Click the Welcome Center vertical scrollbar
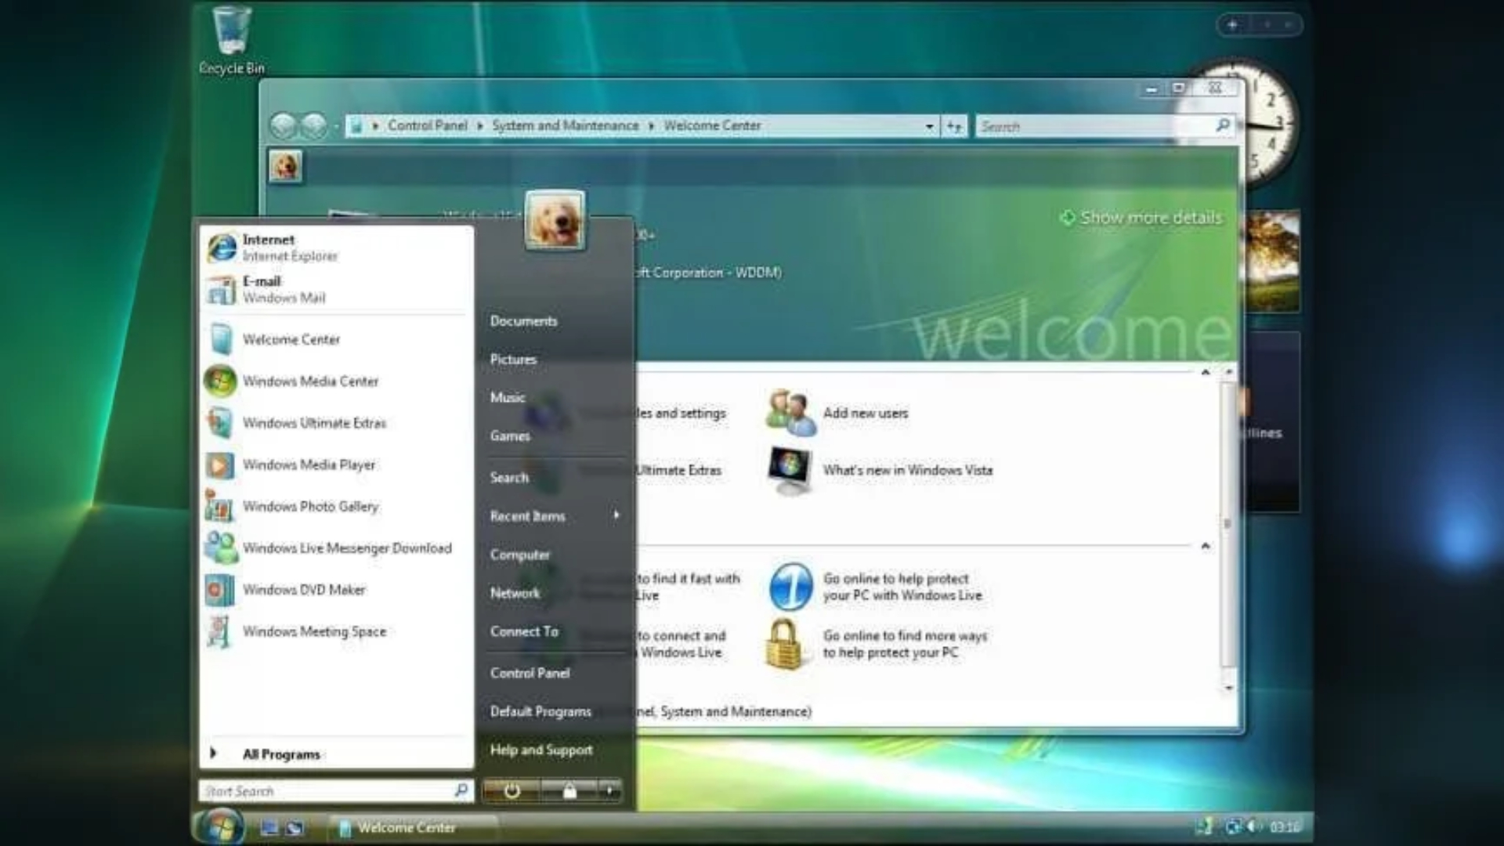The height and width of the screenshot is (846, 1504). coord(1227,525)
